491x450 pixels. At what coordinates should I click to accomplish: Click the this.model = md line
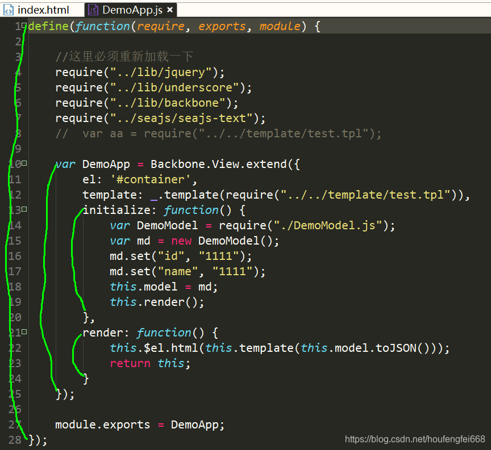pyautogui.click(x=164, y=287)
